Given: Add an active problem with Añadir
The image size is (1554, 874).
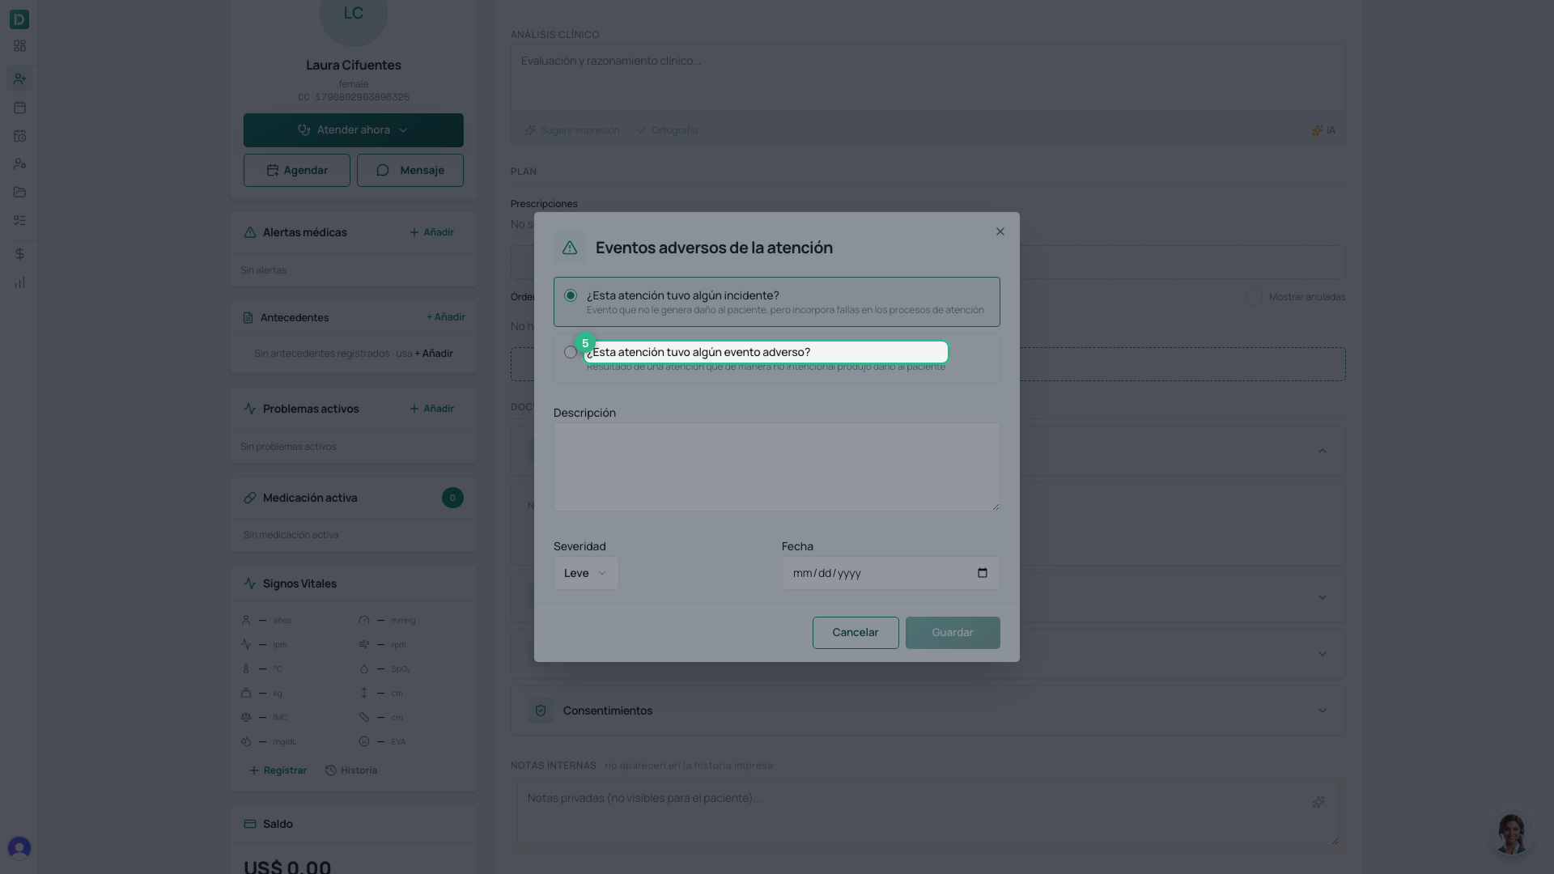Looking at the screenshot, I should 431,409.
